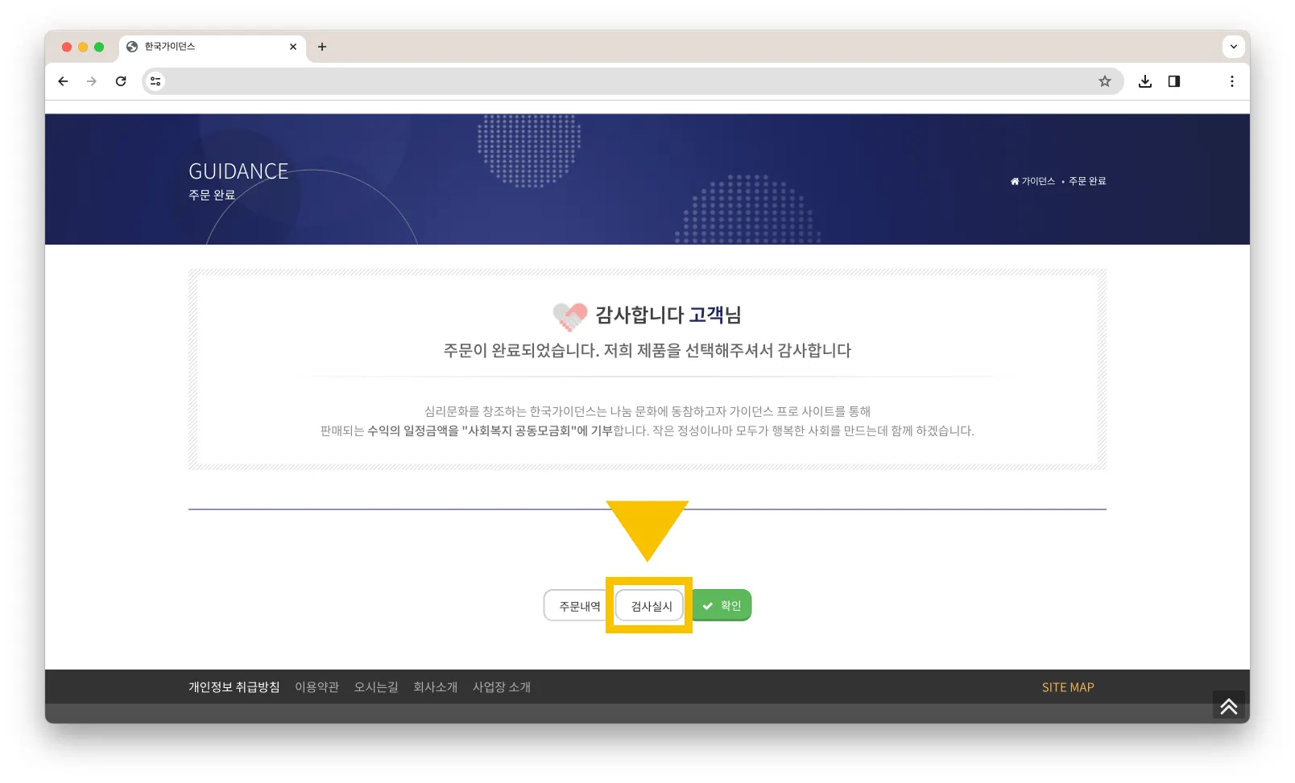The width and height of the screenshot is (1295, 783).
Task: Open 이용약관 footer link
Action: [x=317, y=687]
